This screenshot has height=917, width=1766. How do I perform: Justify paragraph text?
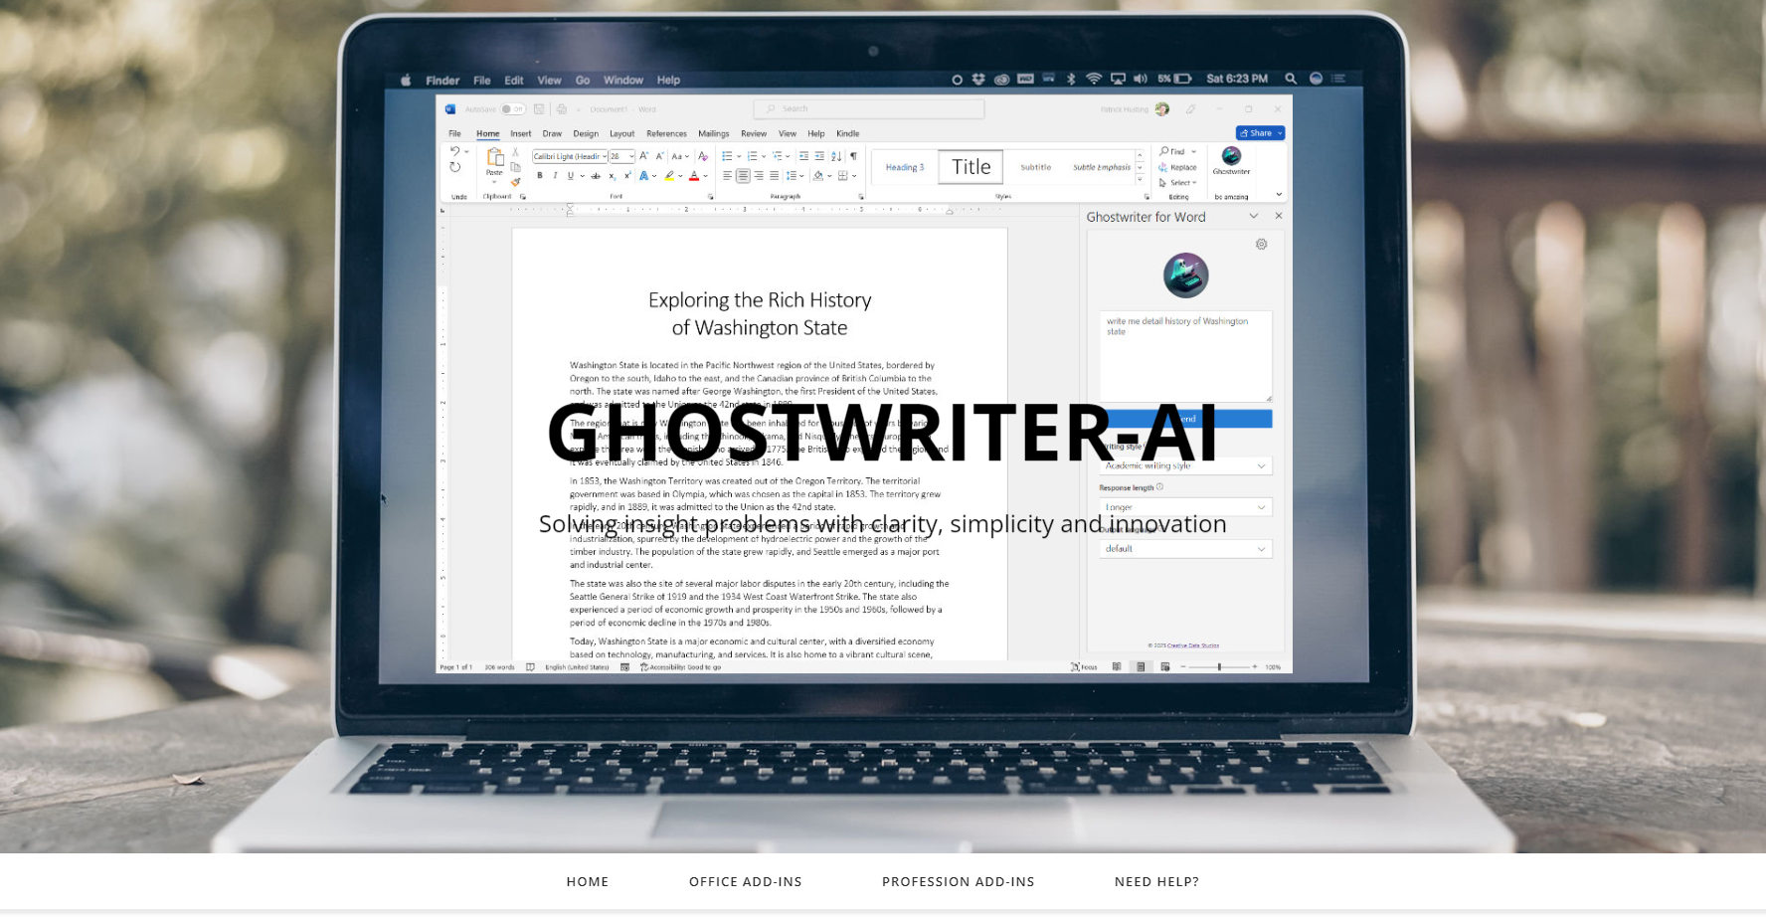point(774,176)
